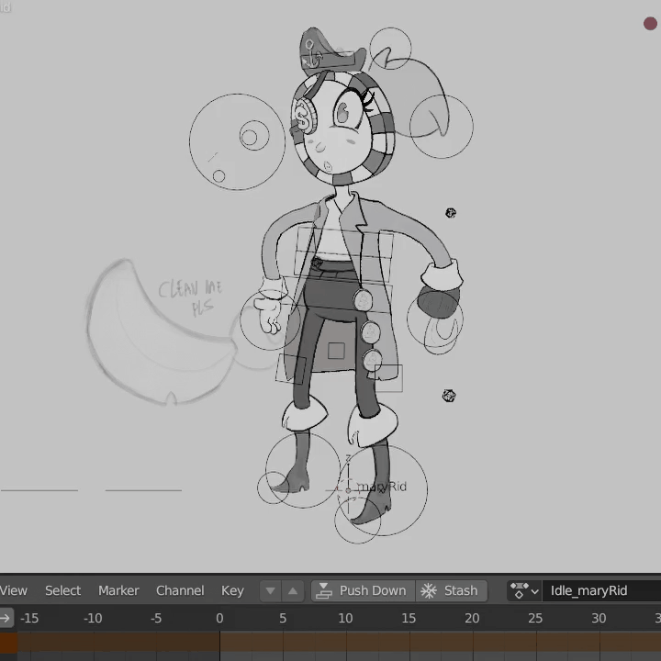Image resolution: width=661 pixels, height=661 pixels.
Task: Open the Select menu
Action: (62, 590)
